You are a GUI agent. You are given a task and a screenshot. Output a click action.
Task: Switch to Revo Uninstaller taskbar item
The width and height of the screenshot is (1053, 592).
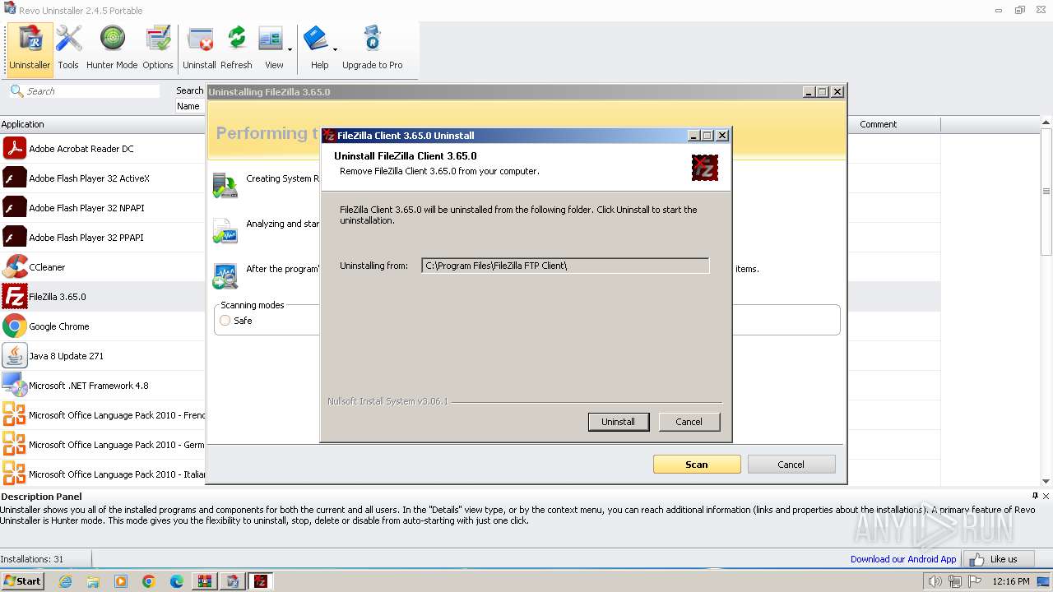(x=233, y=581)
